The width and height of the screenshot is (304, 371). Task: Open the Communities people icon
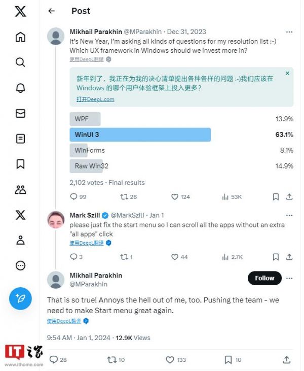click(20, 190)
